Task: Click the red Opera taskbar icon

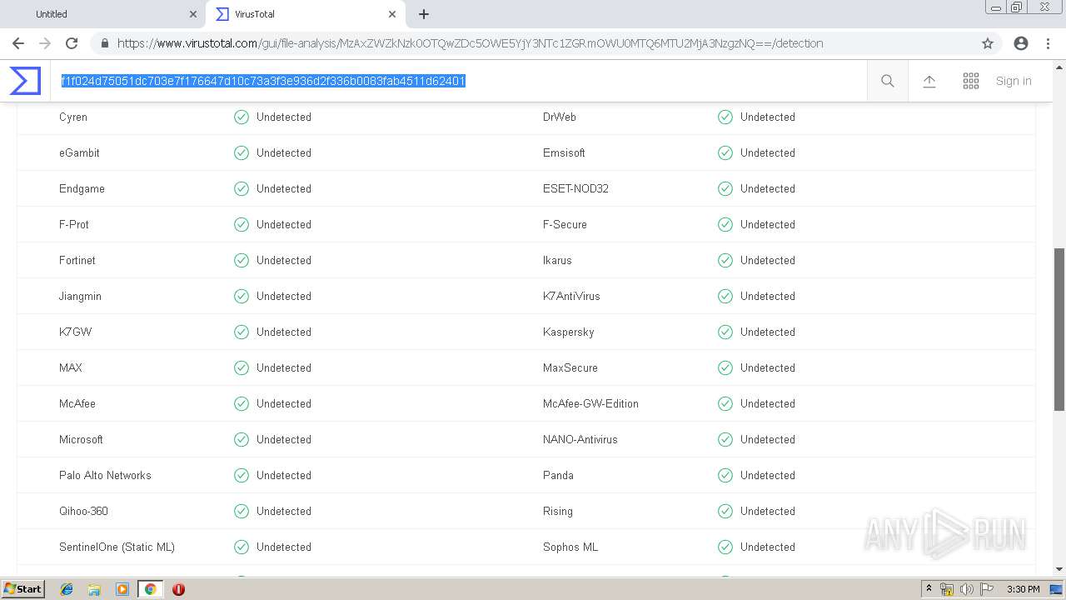Action: 178,589
